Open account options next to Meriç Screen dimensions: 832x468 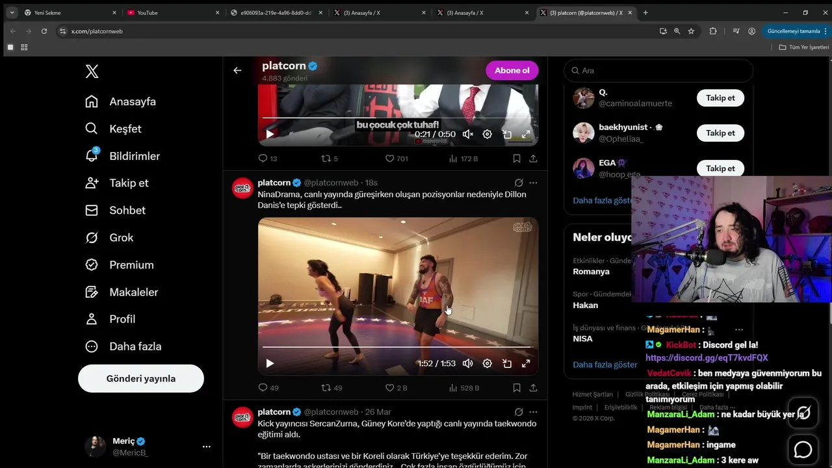tap(207, 447)
